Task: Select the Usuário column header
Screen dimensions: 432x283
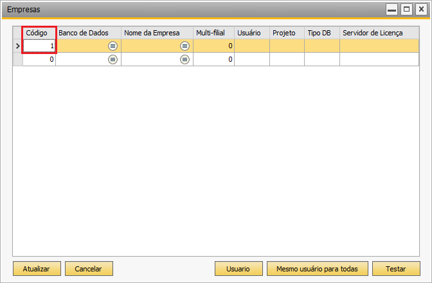Action: point(252,33)
